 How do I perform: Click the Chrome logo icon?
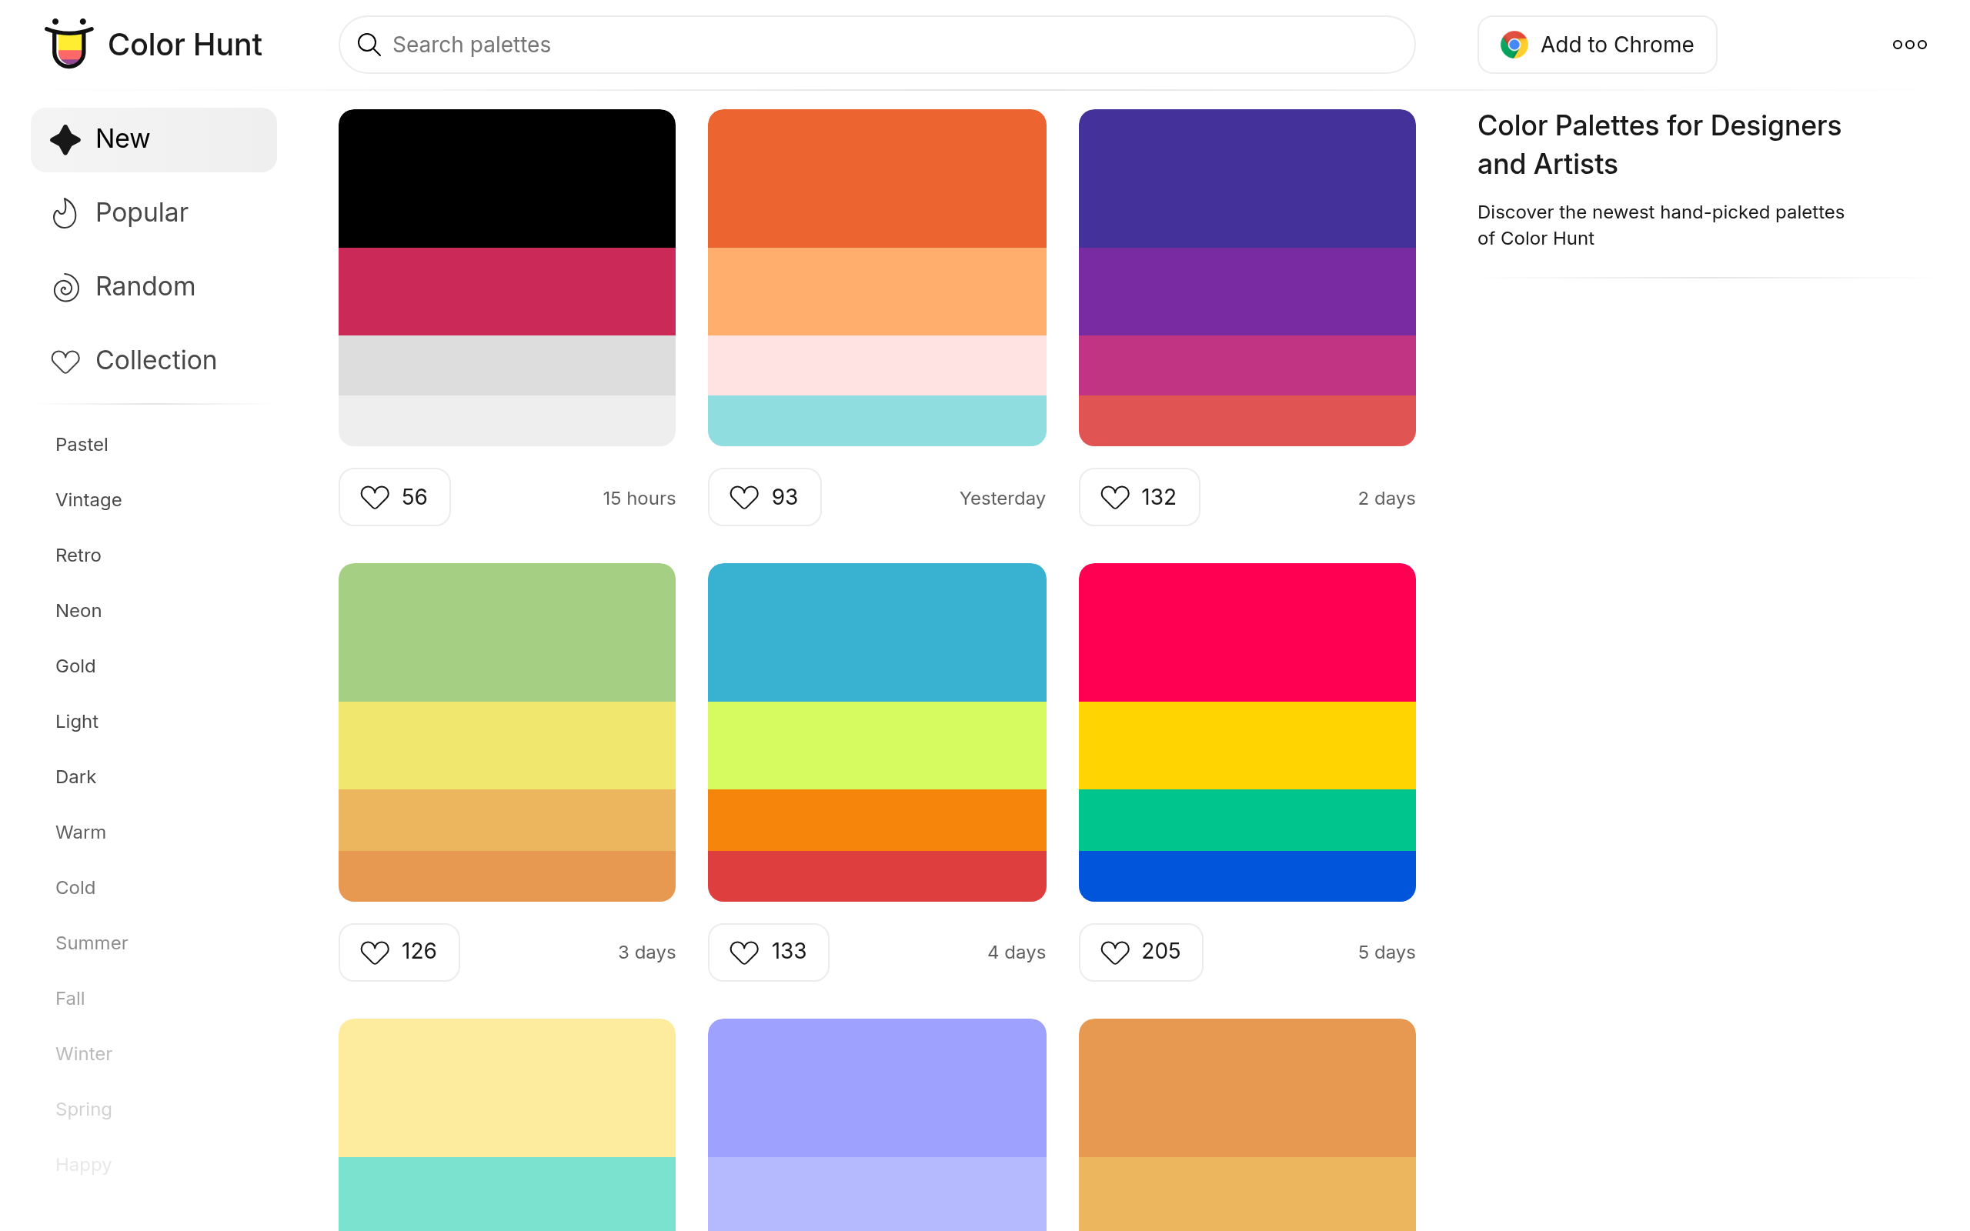pos(1514,45)
